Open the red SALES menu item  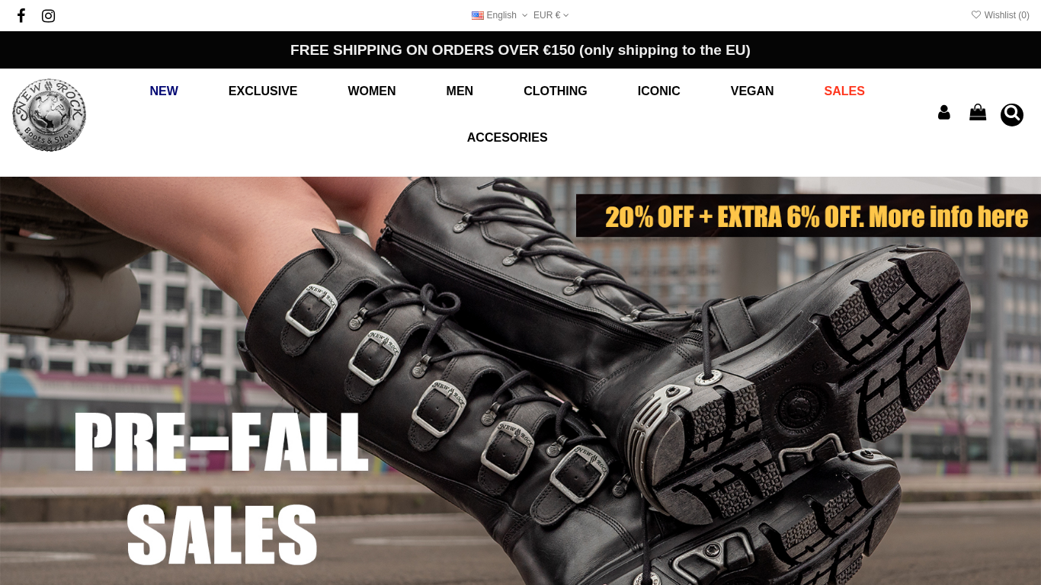click(844, 91)
